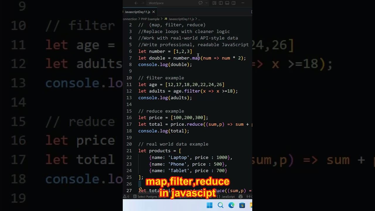The height and width of the screenshot is (211, 375).
Task: Toggle the bottom panel visibility
Action: (x=227, y=3)
